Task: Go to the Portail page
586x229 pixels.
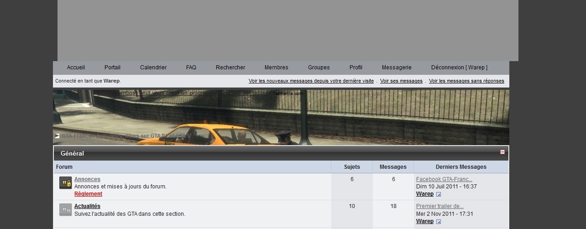Action: (x=112, y=68)
